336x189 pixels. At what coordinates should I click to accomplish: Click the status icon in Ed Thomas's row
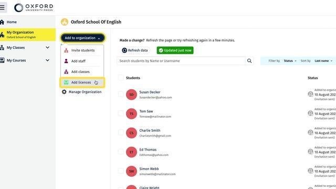pos(310,152)
